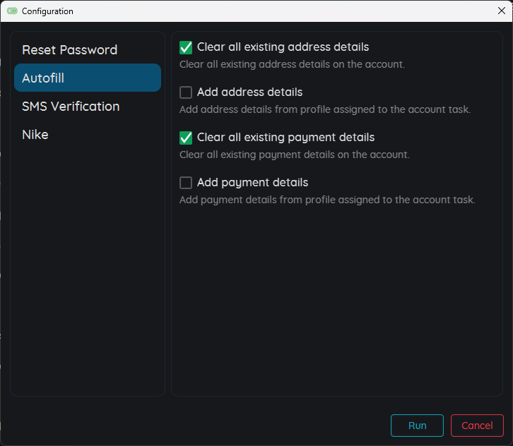Click the 'Add address details' label text
The height and width of the screenshot is (446, 513).
click(x=249, y=92)
